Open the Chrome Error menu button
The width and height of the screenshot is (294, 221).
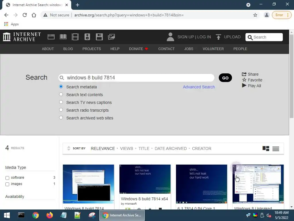pyautogui.click(x=282, y=15)
